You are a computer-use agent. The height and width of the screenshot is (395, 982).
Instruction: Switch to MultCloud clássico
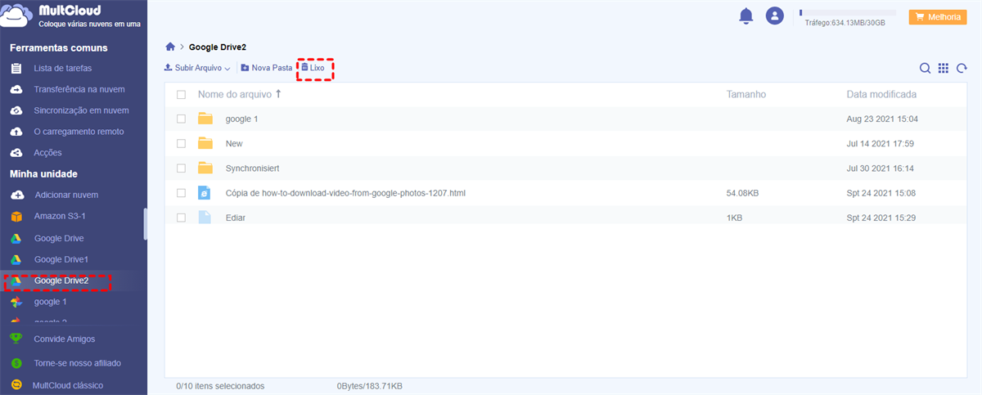(68, 385)
